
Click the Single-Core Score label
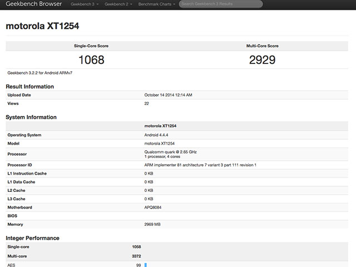coord(91,46)
